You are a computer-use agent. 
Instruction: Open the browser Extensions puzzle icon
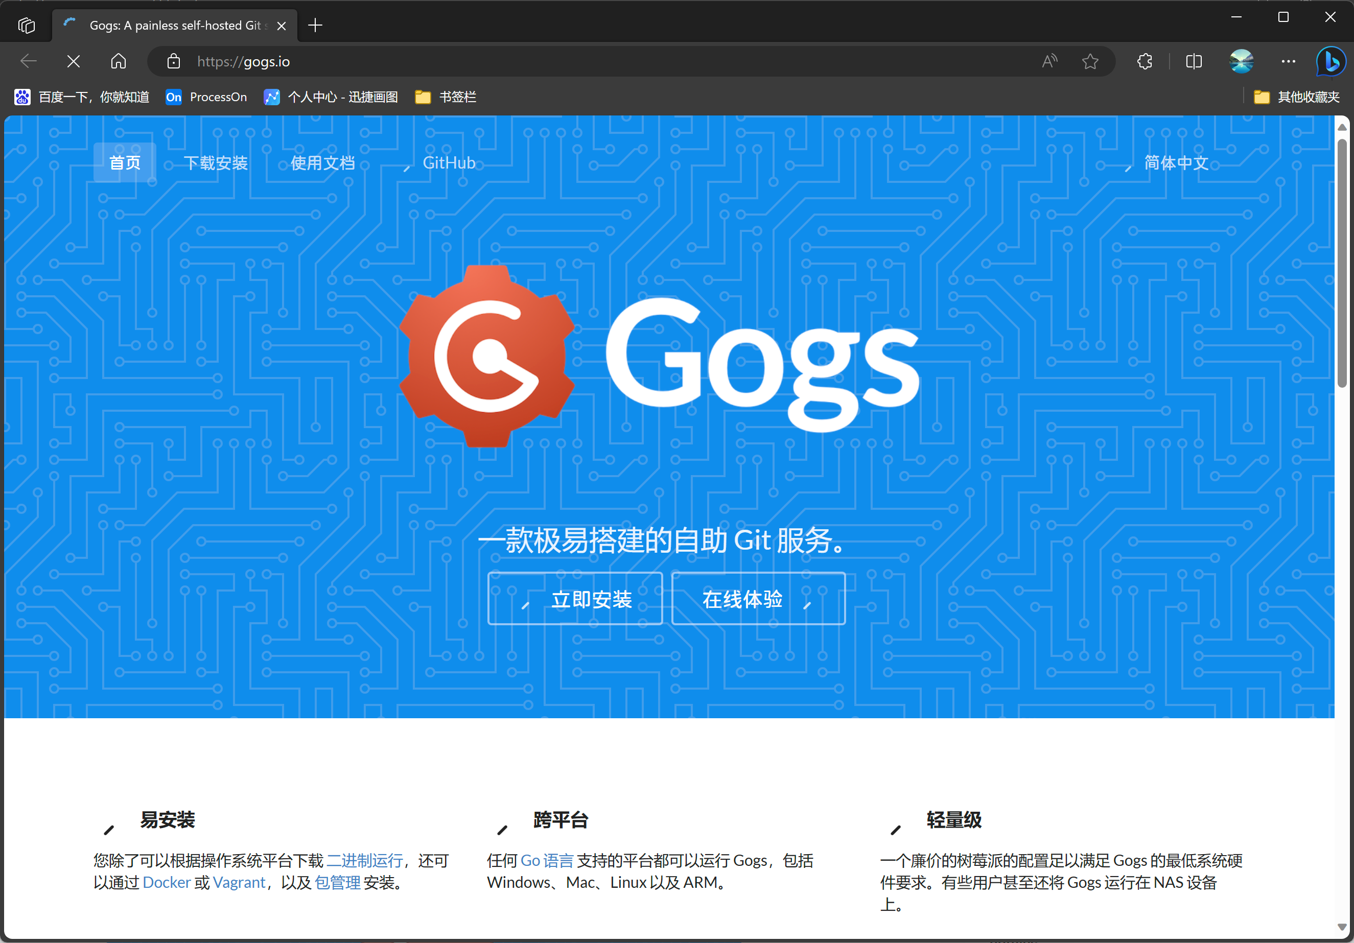[x=1144, y=61]
